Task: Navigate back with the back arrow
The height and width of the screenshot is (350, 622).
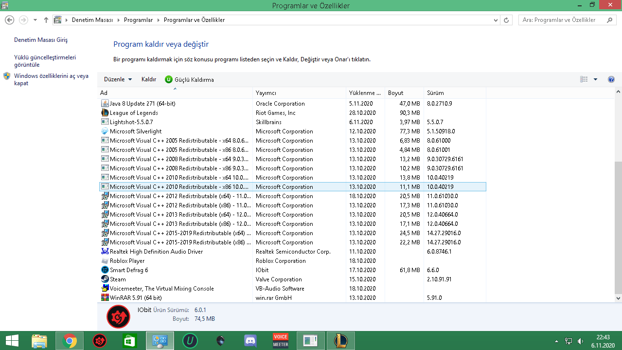Action: (9, 20)
